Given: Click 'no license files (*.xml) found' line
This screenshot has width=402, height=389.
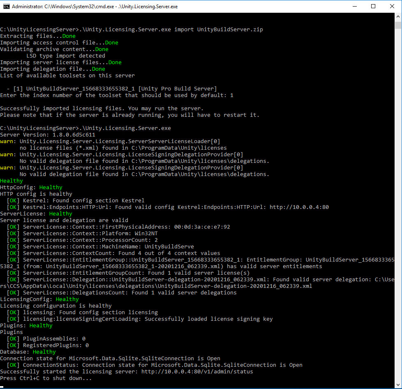Looking at the screenshot, I should (123, 148).
